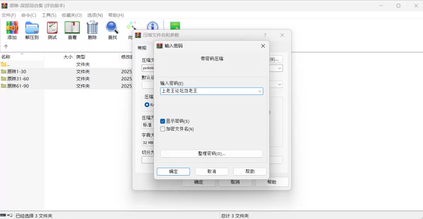Select the 原琳31-60 folder name

(18, 79)
